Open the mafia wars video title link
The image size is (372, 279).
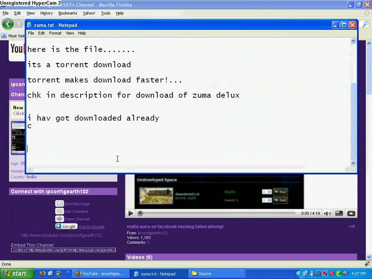(175, 227)
